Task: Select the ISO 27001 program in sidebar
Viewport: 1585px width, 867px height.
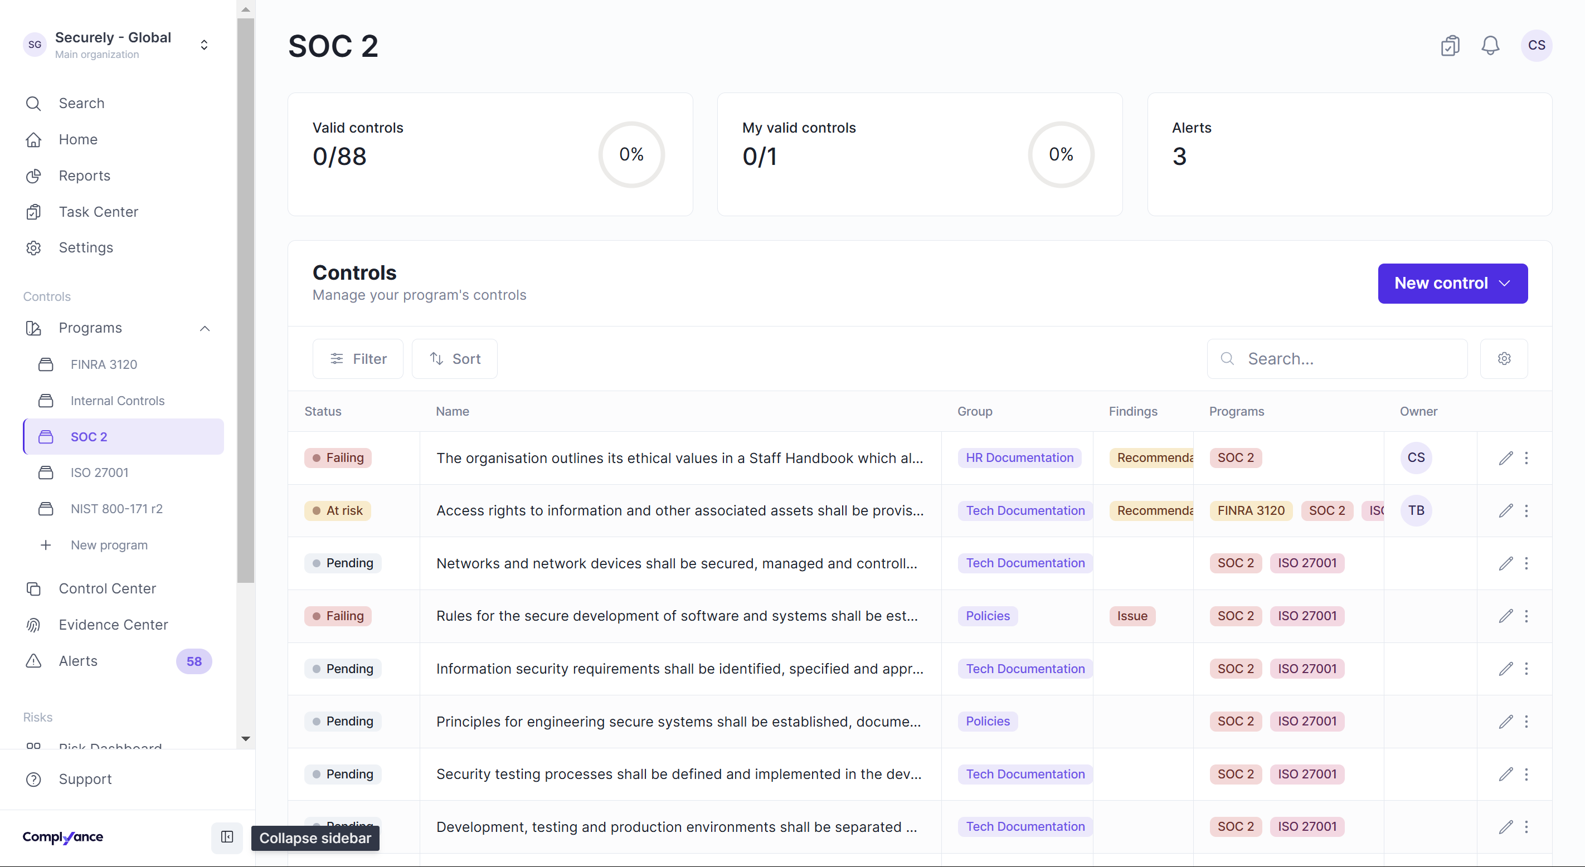Action: pyautogui.click(x=100, y=472)
